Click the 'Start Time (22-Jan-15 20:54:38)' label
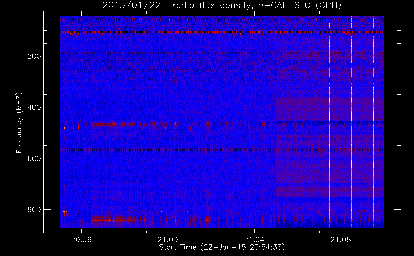This screenshot has height=256, width=414. (x=222, y=247)
